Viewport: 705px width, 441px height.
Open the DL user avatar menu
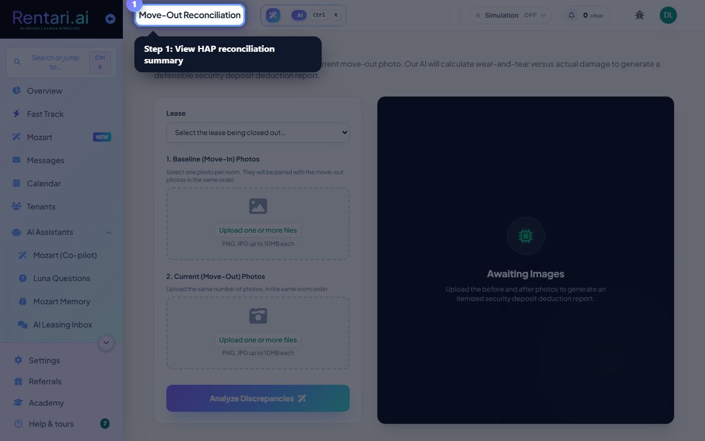[668, 15]
